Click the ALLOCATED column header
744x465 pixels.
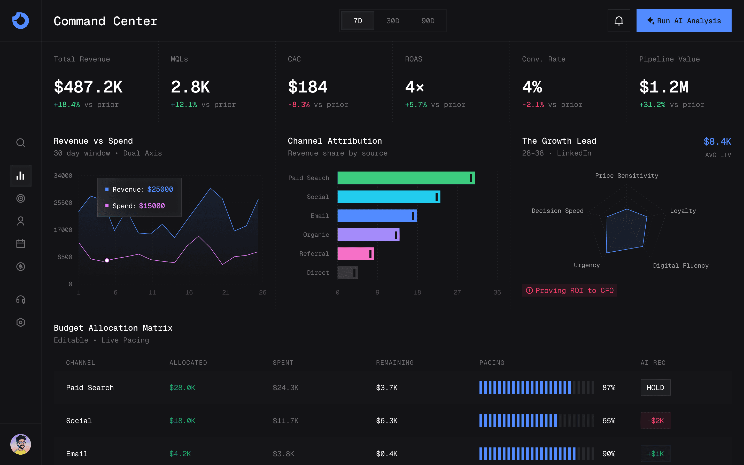188,363
